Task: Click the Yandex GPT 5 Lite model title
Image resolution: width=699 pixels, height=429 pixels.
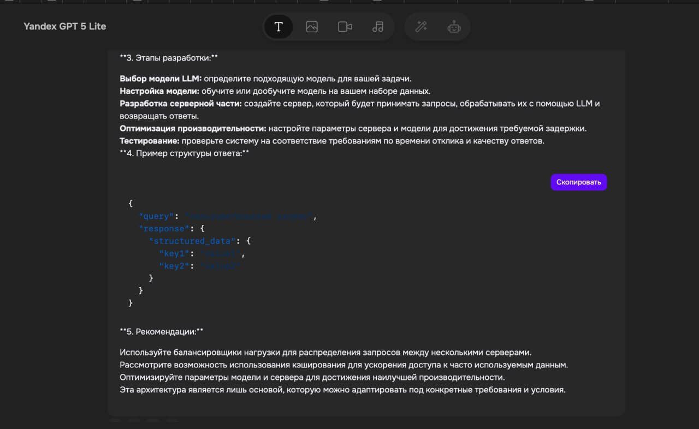Action: tap(65, 26)
